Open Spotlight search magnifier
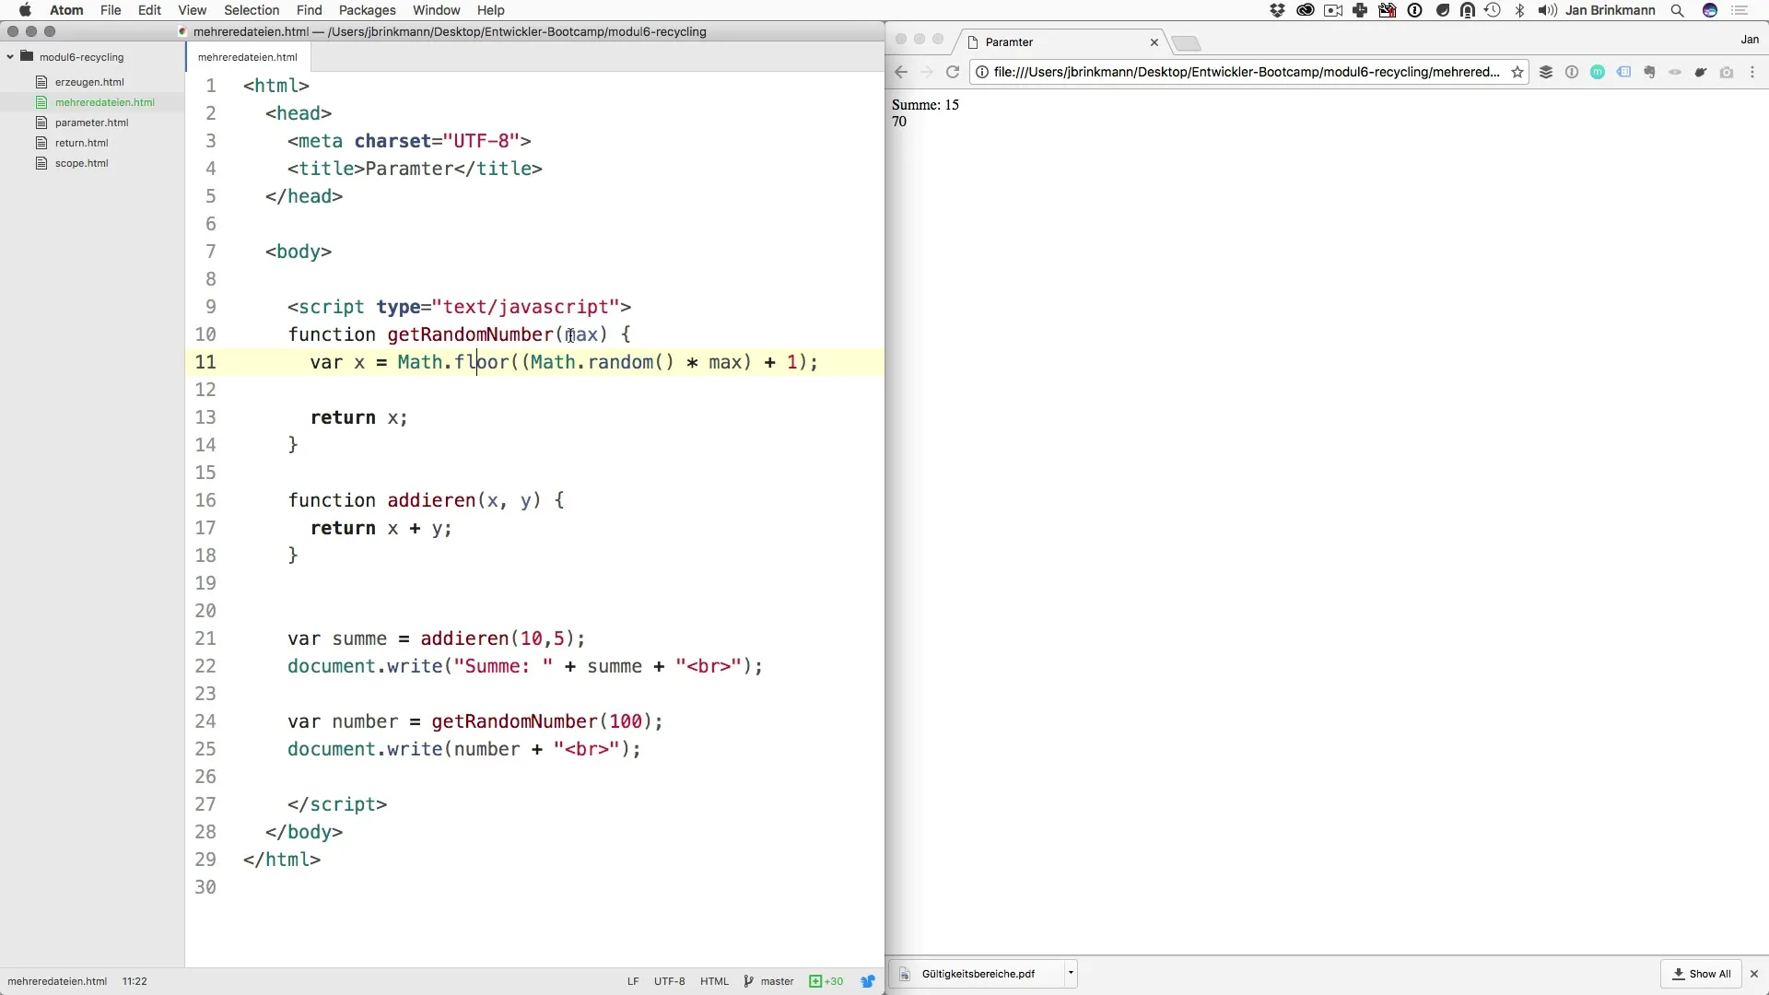 coord(1678,10)
